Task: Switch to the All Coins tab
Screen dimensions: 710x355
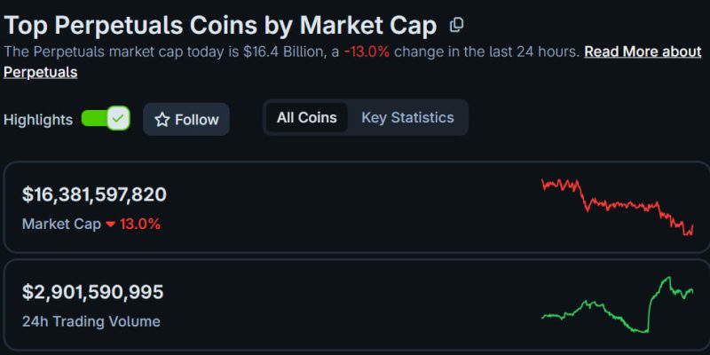Action: (x=307, y=117)
